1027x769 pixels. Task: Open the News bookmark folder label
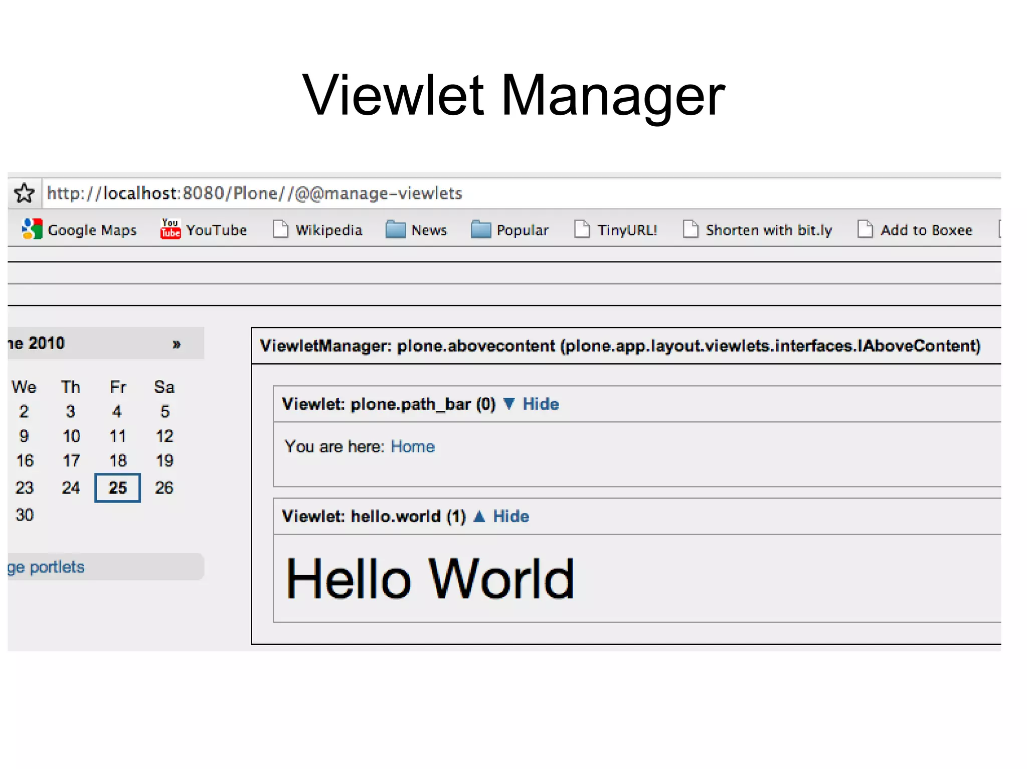coord(429,230)
